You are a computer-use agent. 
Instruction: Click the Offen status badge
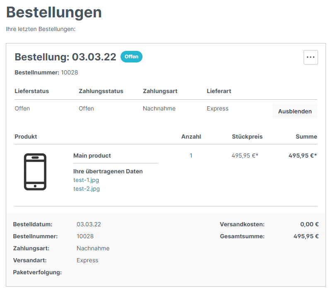[131, 57]
